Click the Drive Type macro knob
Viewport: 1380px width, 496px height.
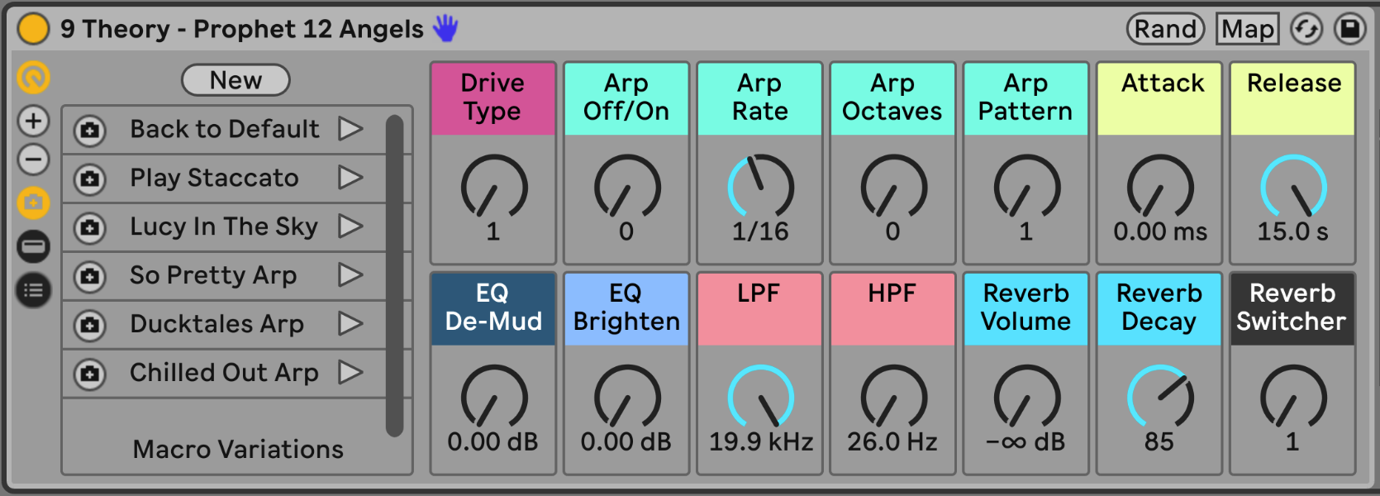point(493,187)
